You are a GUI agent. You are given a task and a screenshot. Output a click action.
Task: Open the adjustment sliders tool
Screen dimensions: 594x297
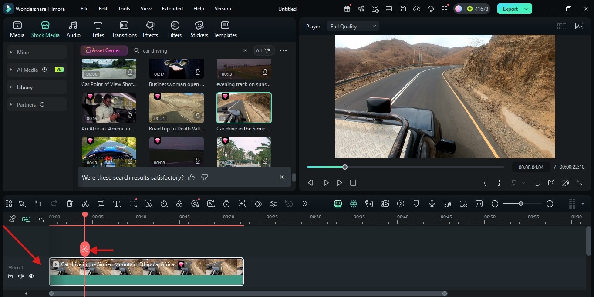point(273,204)
